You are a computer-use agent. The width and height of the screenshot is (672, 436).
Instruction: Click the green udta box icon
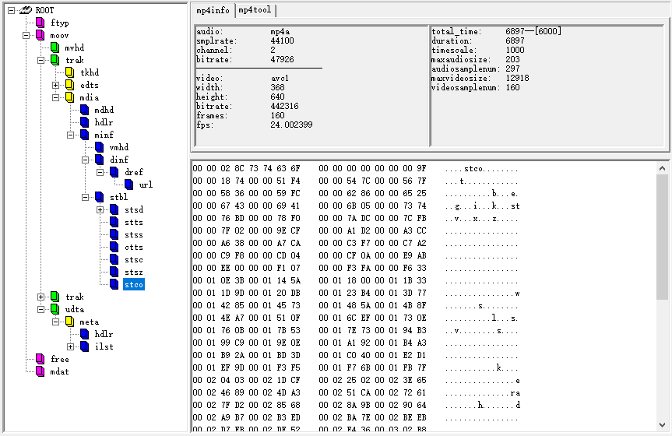(x=55, y=309)
